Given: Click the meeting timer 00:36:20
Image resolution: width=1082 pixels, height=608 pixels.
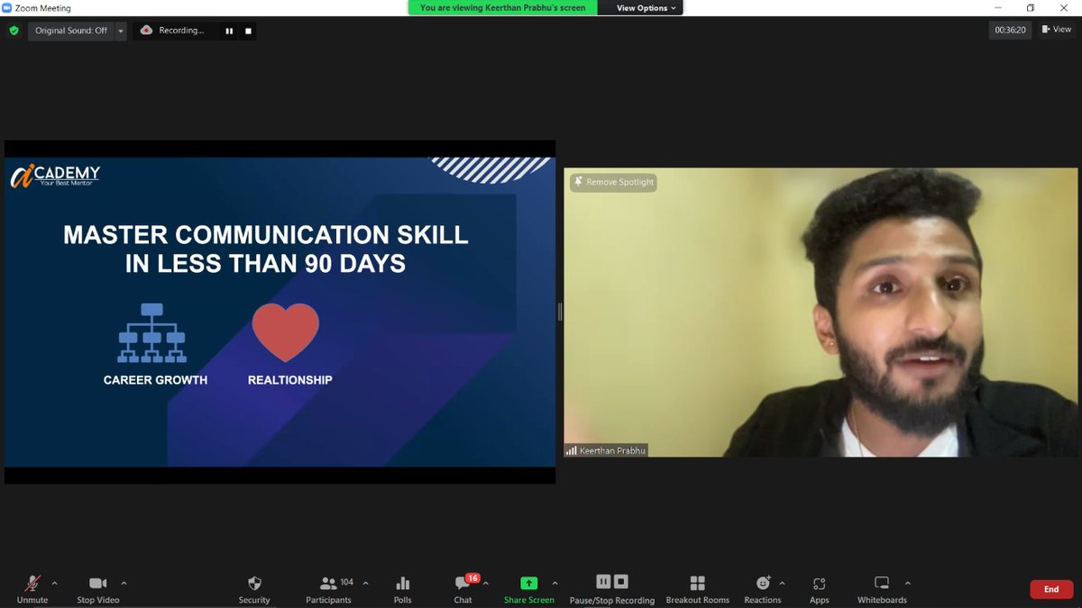Looking at the screenshot, I should point(1010,30).
